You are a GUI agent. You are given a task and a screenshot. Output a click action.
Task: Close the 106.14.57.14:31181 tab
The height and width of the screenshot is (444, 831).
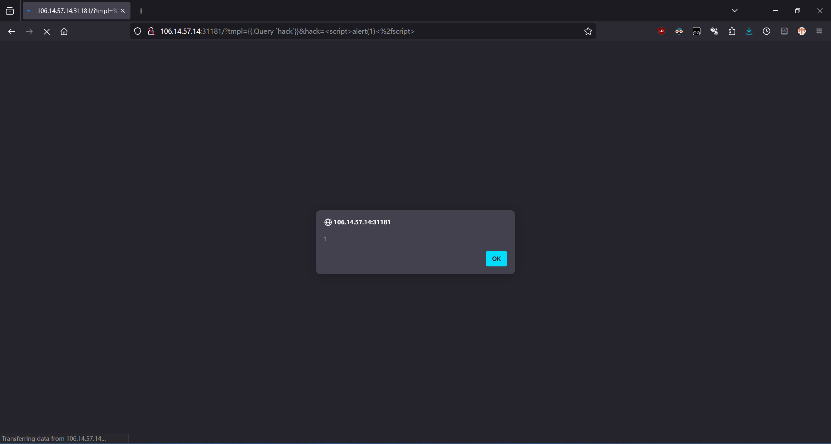point(123,11)
